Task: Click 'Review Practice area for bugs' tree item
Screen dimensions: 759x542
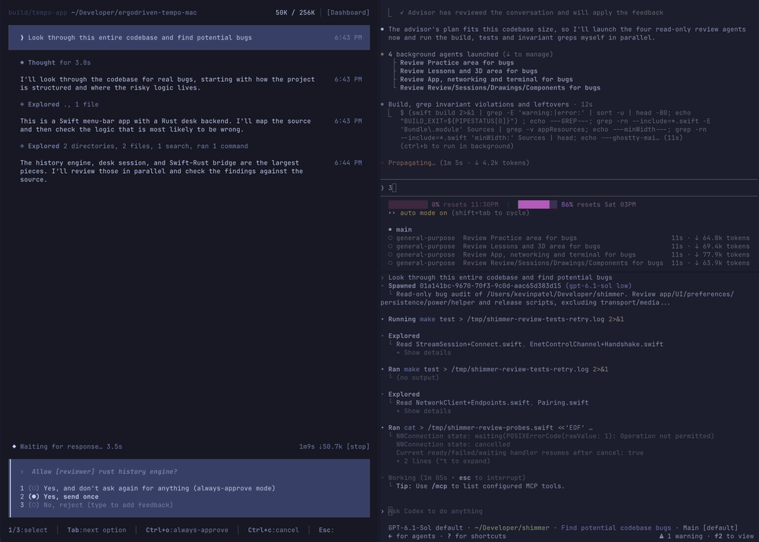Action: coord(457,62)
